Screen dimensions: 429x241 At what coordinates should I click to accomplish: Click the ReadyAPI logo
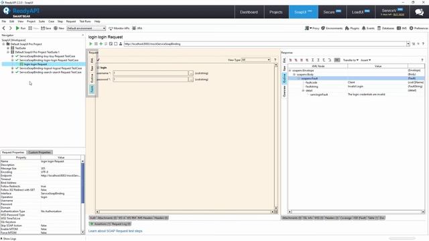(x=21, y=12)
